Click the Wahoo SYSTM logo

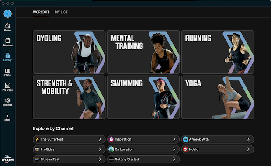[x=7, y=158]
